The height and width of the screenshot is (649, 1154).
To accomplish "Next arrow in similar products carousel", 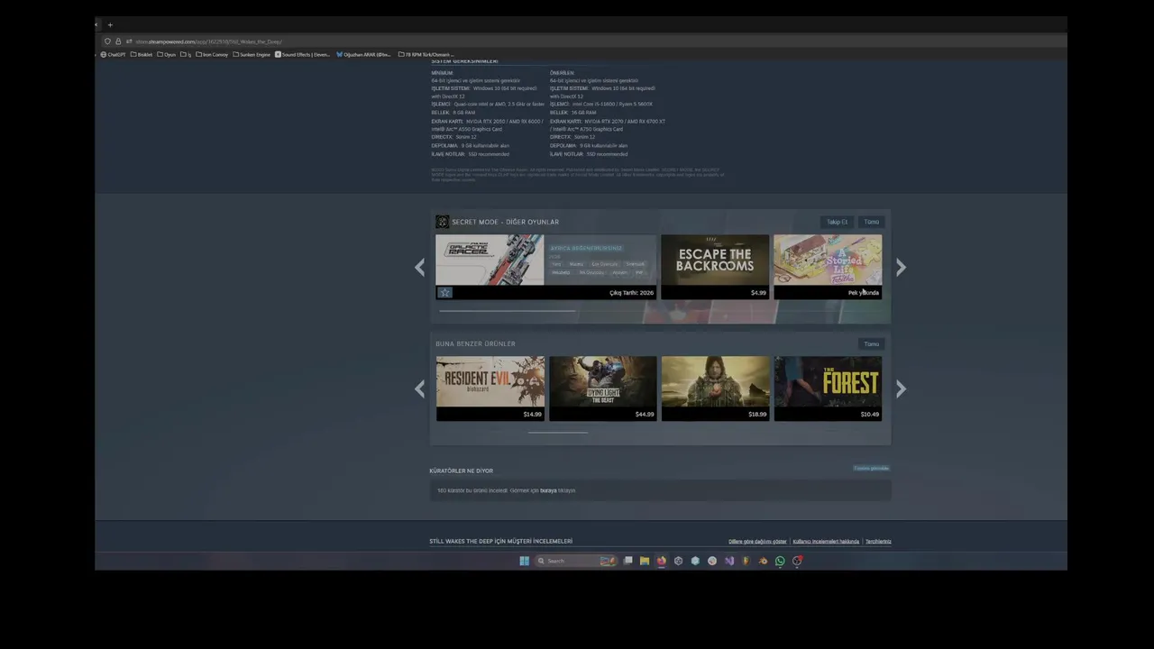I will 901,388.
